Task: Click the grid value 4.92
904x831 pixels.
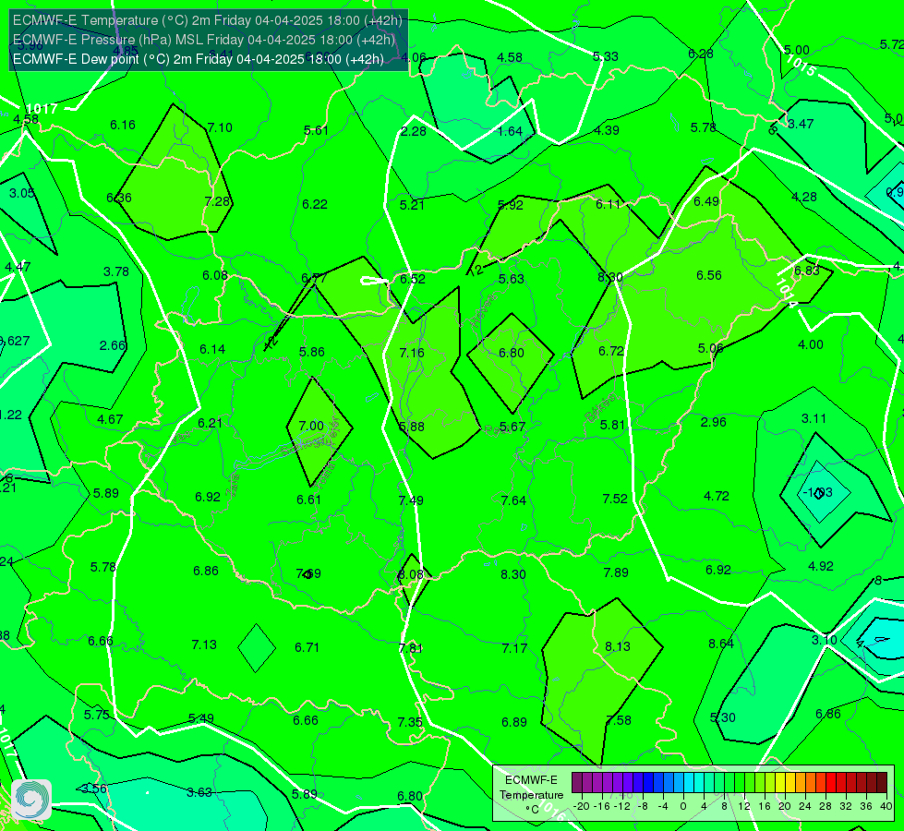Action: [820, 566]
